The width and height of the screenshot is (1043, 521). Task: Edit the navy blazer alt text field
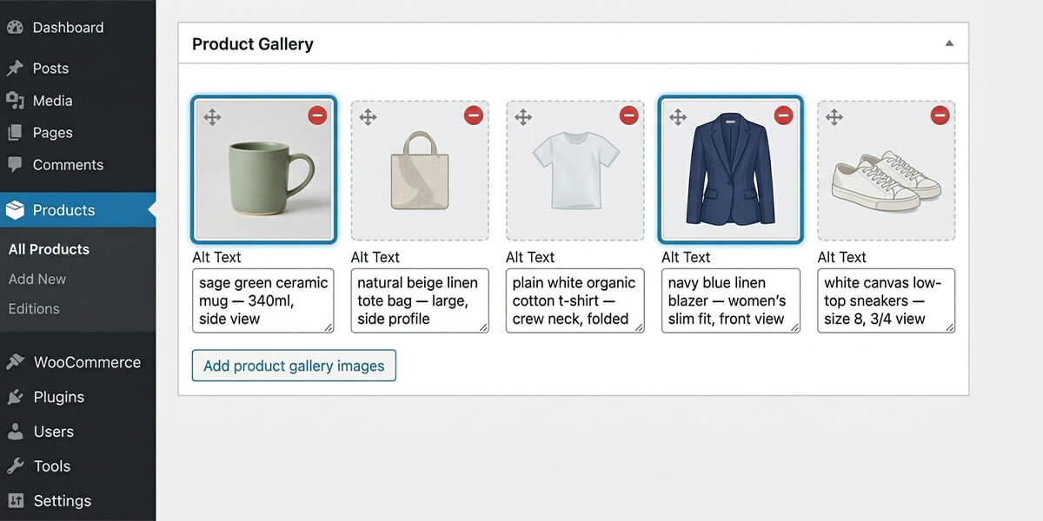click(731, 300)
